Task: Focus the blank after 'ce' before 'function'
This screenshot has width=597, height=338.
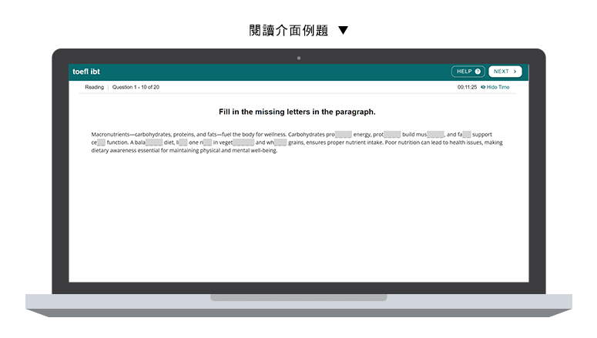Action: [100, 142]
